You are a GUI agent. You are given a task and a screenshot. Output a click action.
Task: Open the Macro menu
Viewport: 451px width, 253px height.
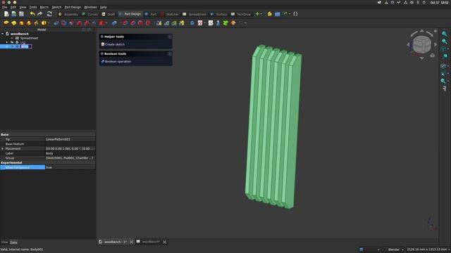tap(44, 7)
